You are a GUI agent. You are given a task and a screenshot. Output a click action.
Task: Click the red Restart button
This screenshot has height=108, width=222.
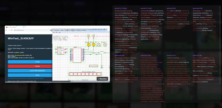click(x=30, y=66)
